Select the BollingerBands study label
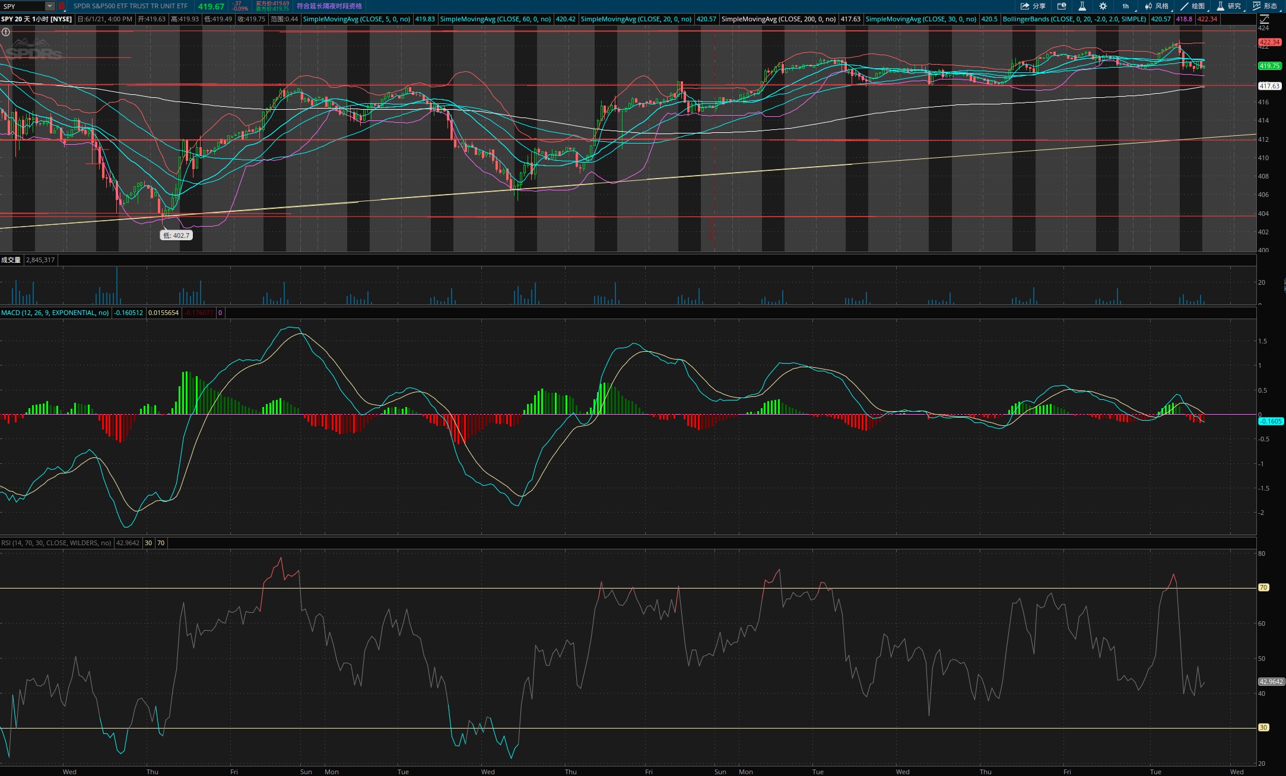Image resolution: width=1286 pixels, height=776 pixels. pos(1075,19)
